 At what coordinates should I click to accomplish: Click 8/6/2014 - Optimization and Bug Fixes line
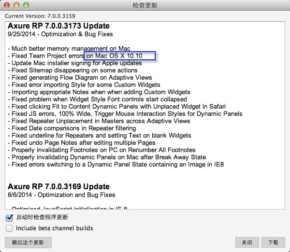point(61,195)
